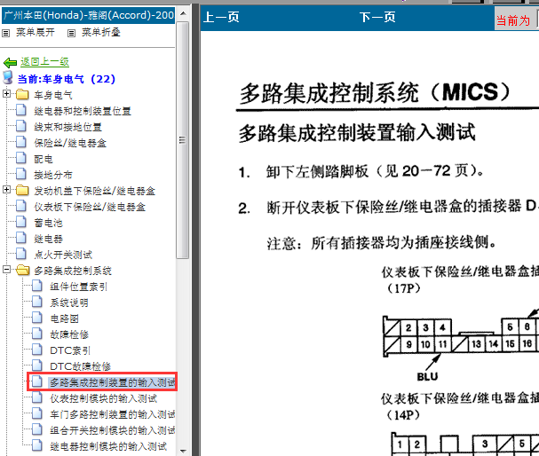Click 下一页 to go to next page
The image size is (539, 456).
[x=377, y=17]
